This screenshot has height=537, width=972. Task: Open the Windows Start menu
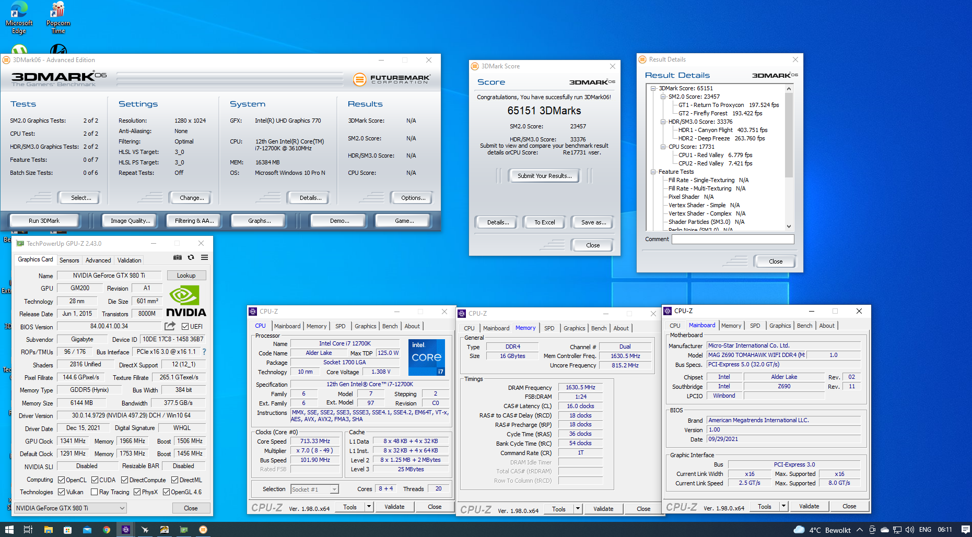click(x=9, y=529)
